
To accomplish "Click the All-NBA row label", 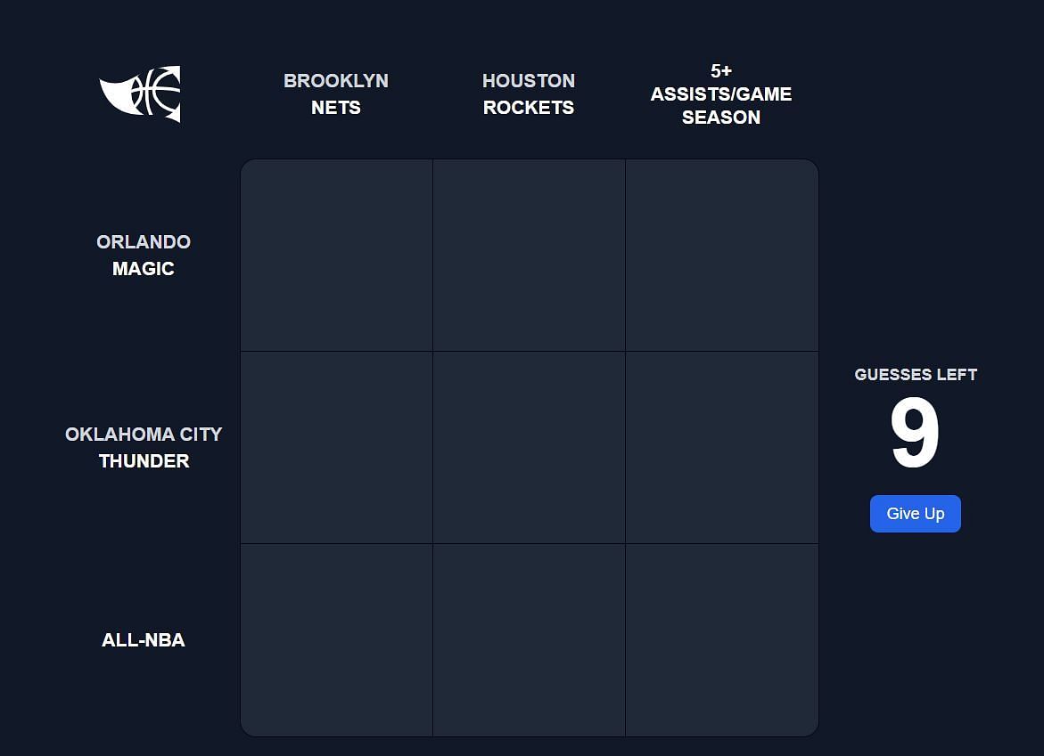I will [144, 639].
